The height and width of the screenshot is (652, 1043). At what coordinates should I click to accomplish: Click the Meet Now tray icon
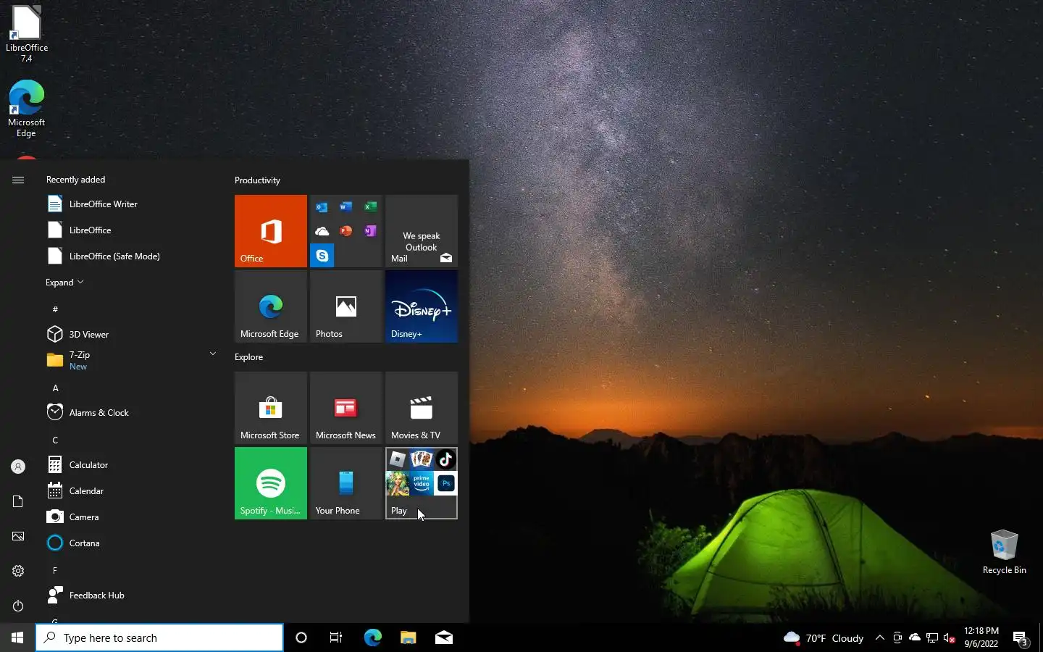click(x=897, y=638)
